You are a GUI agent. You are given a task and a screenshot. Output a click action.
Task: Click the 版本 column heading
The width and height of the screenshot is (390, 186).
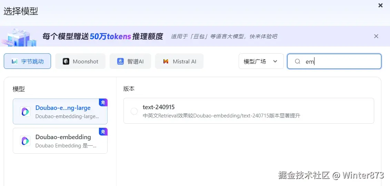tap(129, 89)
